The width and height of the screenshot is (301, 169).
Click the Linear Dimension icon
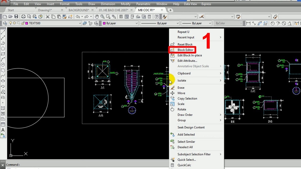(x=248, y=23)
